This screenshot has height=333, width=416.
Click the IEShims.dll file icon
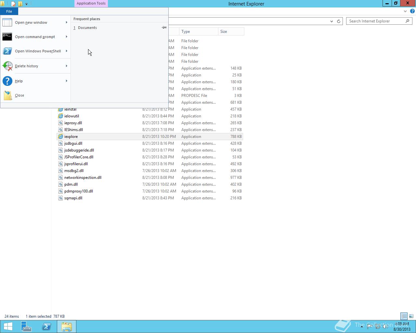click(x=60, y=130)
